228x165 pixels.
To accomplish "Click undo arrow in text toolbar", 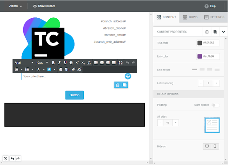I will [127, 63].
